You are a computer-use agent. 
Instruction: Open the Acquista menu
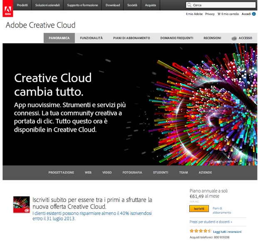click(150, 5)
